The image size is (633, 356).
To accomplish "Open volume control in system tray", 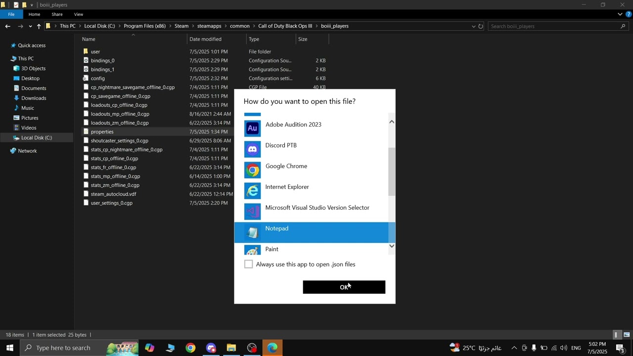I will [x=564, y=348].
